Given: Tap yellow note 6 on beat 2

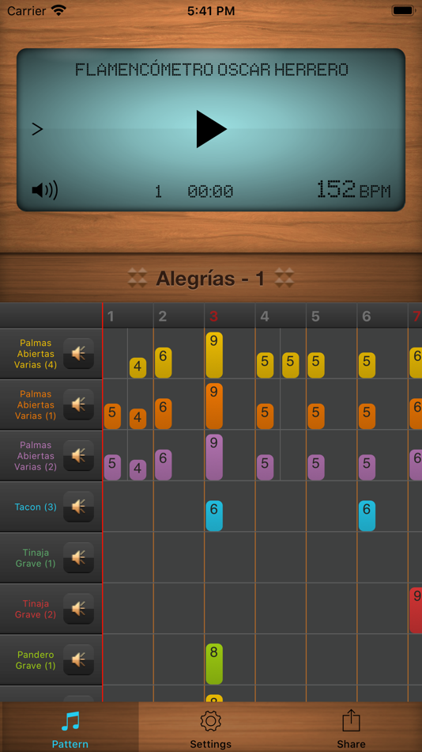Looking at the screenshot, I should pyautogui.click(x=164, y=363).
